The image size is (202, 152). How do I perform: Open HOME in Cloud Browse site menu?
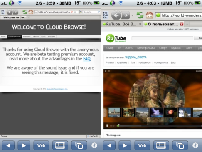click(3, 37)
